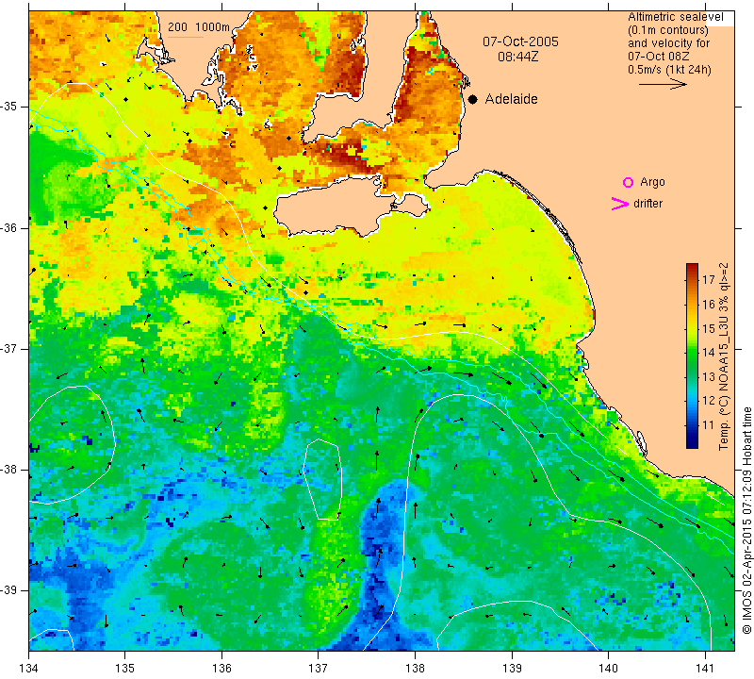Viewport: 754px width, 679px height.
Task: Click the black Adelaide city marker dot
Action: (x=473, y=99)
